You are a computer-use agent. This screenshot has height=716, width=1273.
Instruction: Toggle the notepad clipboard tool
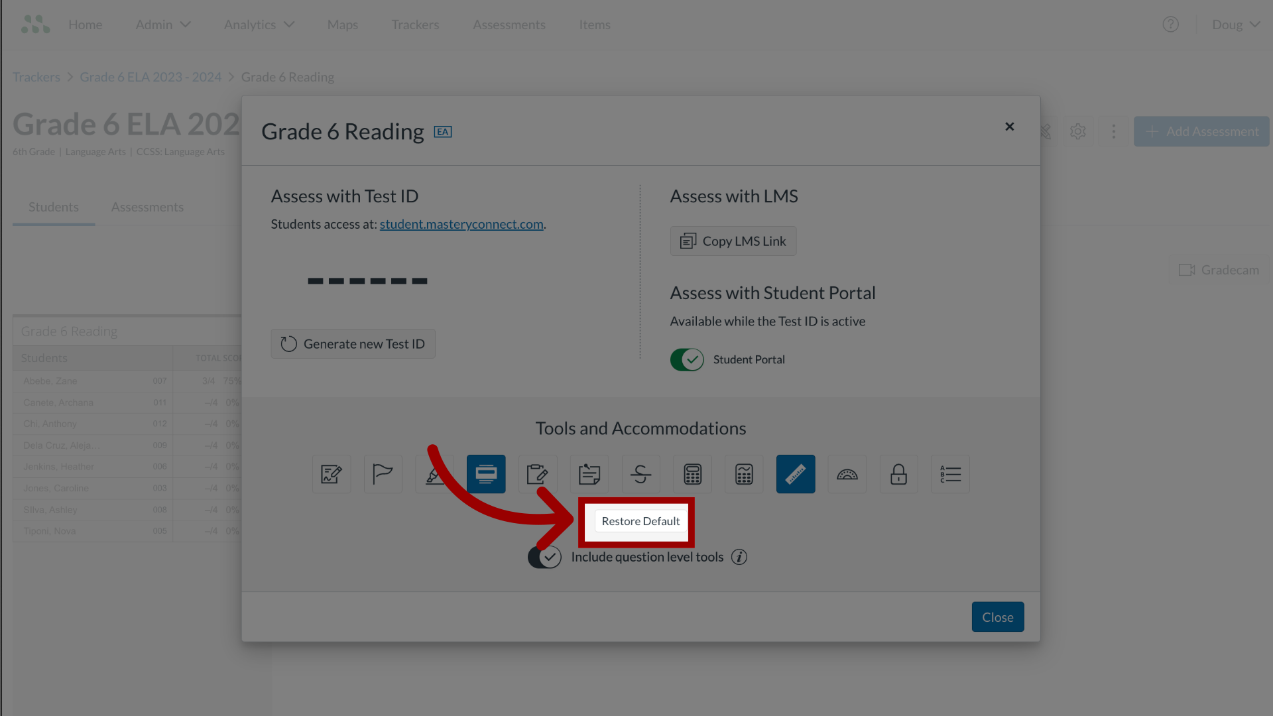click(x=538, y=474)
